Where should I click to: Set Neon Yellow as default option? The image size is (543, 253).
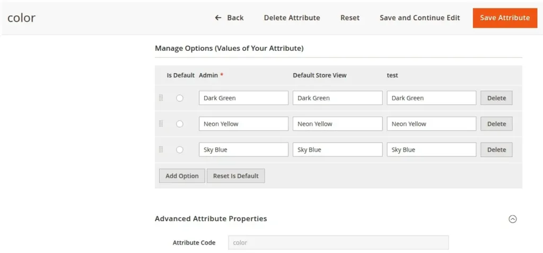coord(179,124)
